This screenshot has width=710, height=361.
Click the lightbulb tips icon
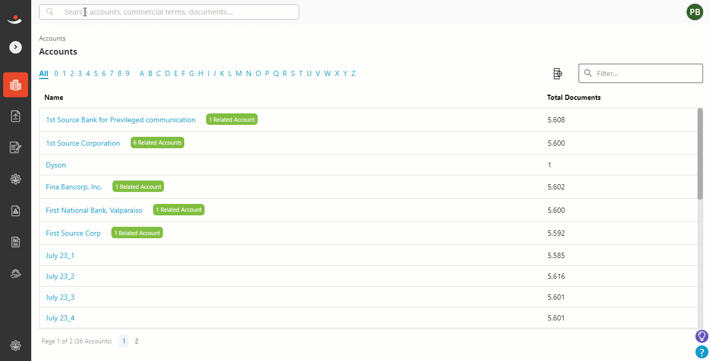click(x=702, y=336)
